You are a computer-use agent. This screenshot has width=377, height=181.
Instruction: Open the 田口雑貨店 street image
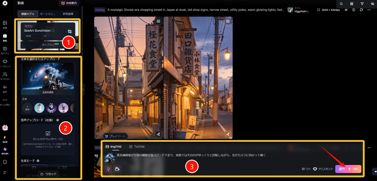(198, 78)
